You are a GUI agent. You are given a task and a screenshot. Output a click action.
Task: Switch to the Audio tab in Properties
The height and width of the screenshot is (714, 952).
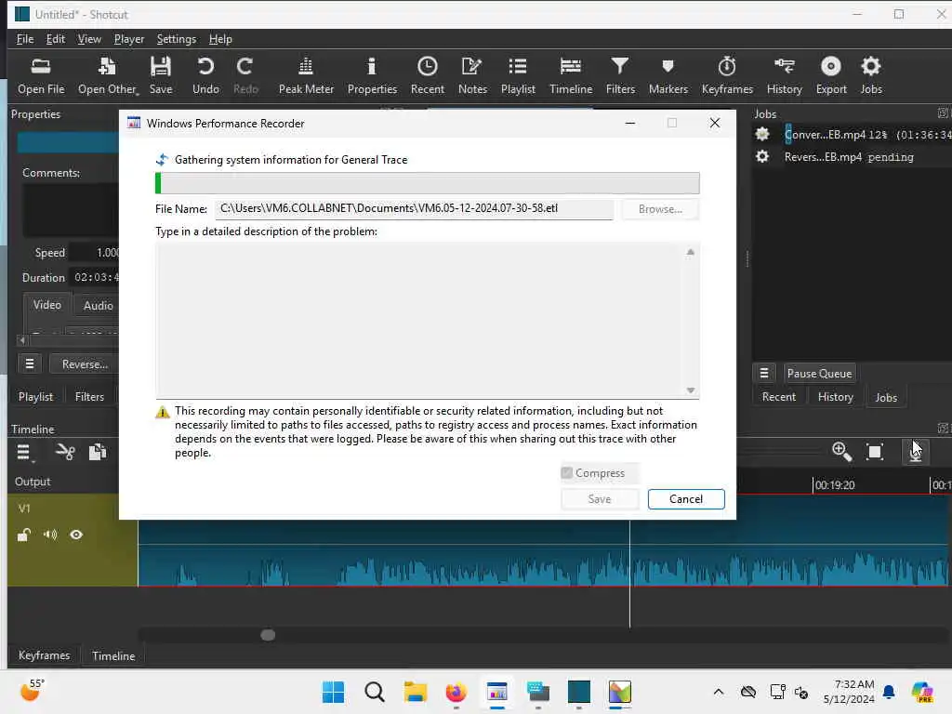coord(98,305)
